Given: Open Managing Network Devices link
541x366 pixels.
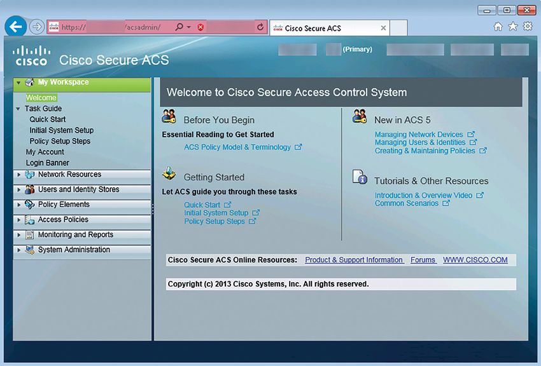Looking at the screenshot, I should 419,134.
